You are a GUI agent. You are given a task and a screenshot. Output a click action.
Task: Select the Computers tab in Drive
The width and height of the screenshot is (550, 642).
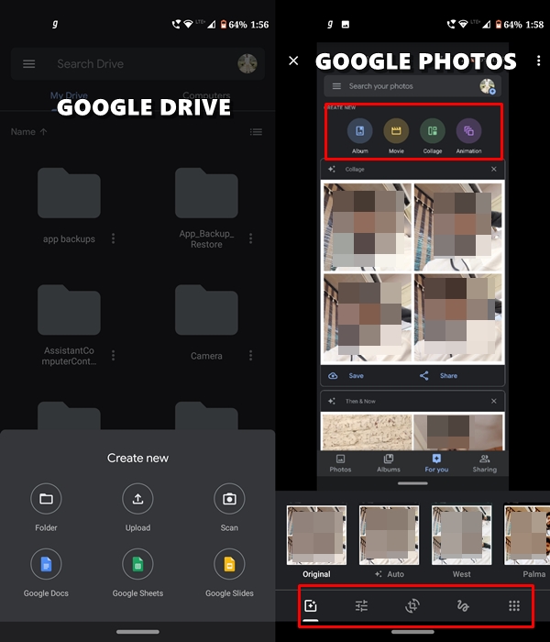(206, 95)
